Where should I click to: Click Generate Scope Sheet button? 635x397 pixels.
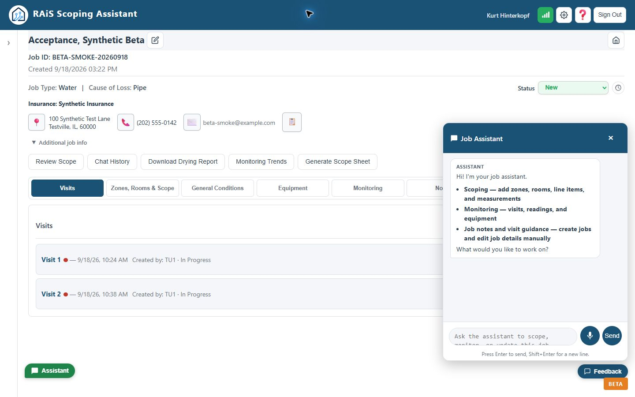point(338,161)
